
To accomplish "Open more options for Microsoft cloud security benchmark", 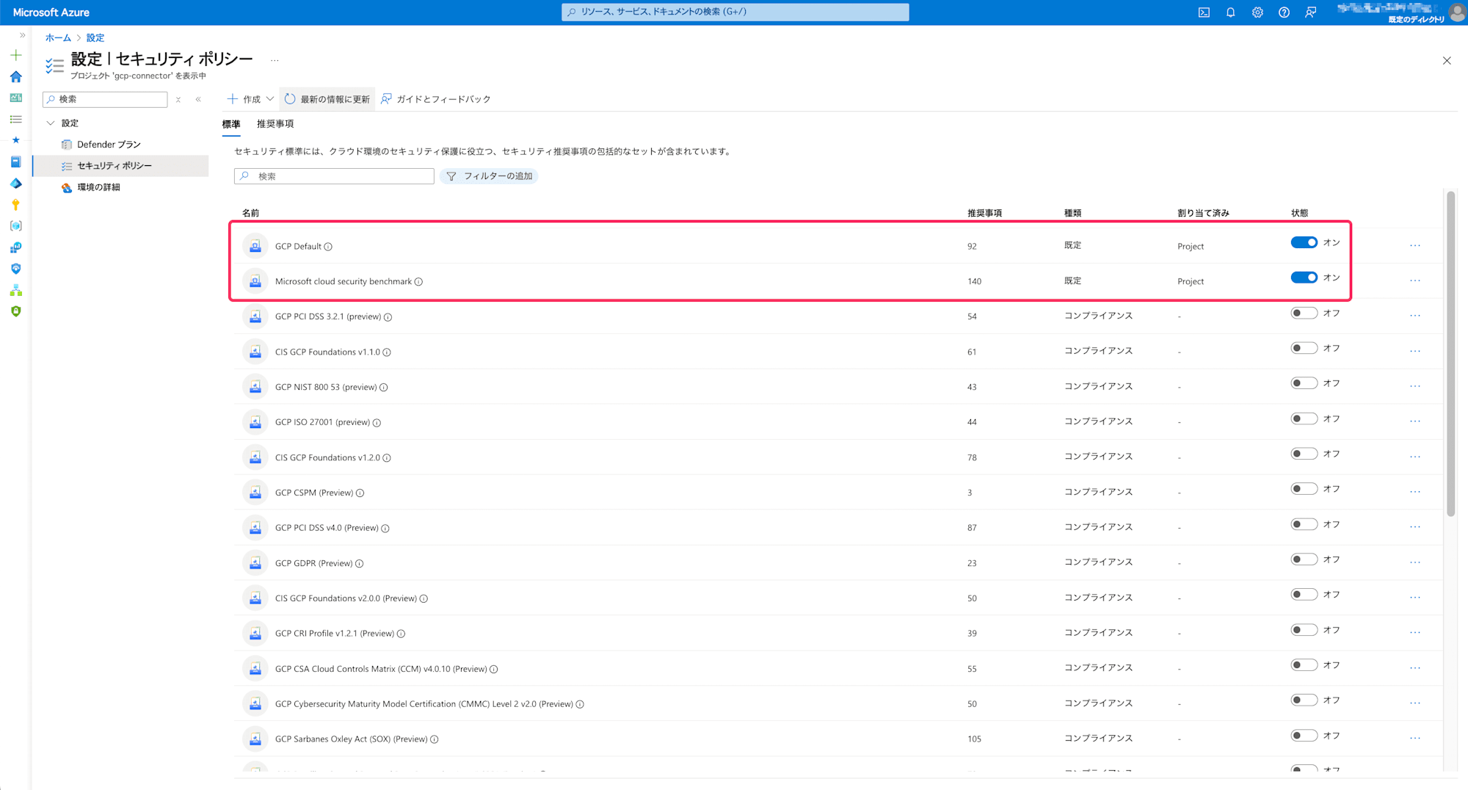I will pos(1415,281).
